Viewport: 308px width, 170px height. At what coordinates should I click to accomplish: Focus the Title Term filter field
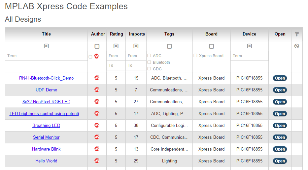pos(46,56)
